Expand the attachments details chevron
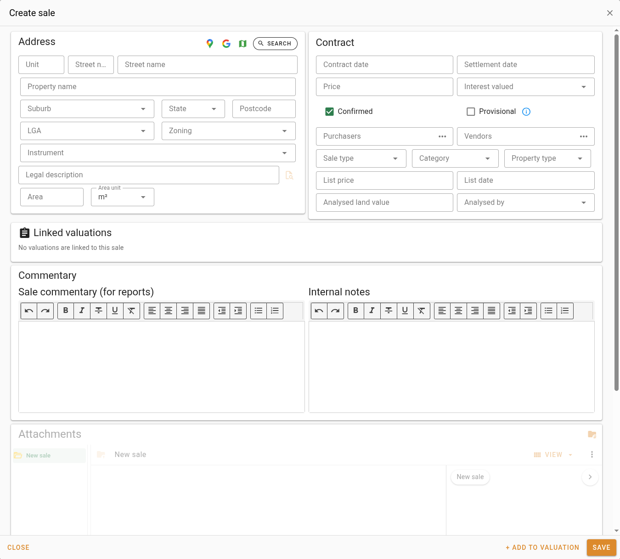Viewport: 620px width, 559px height. coord(590,477)
